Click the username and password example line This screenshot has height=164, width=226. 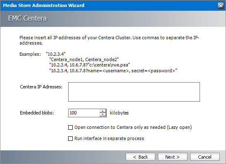coord(113,71)
